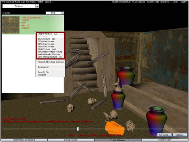Select Vertical Gradient Texture
This screenshot has width=189, height=142.
[x=48, y=54]
